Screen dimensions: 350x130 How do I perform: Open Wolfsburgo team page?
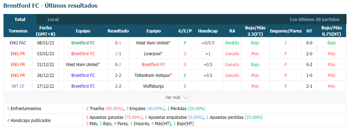coord(153,86)
